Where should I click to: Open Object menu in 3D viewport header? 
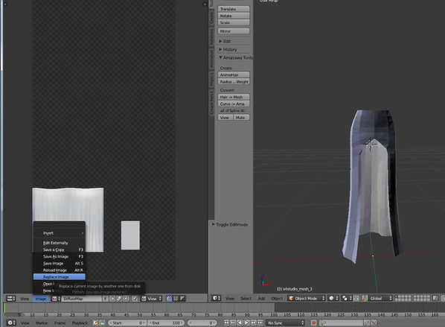coord(277,298)
